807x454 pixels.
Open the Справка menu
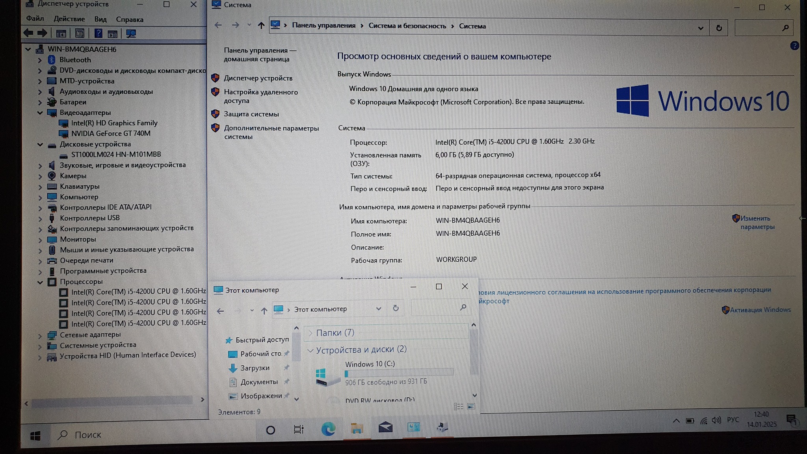[x=129, y=19]
